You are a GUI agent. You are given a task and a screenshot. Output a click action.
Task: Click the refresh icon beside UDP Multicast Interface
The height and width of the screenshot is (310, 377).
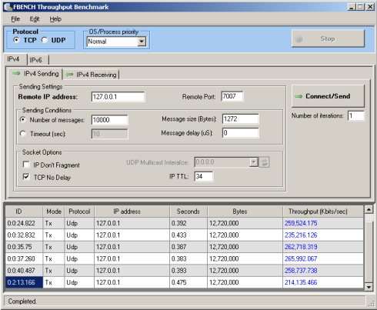[x=265, y=162]
